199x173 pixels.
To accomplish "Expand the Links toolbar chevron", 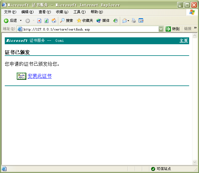I will [x=195, y=28].
